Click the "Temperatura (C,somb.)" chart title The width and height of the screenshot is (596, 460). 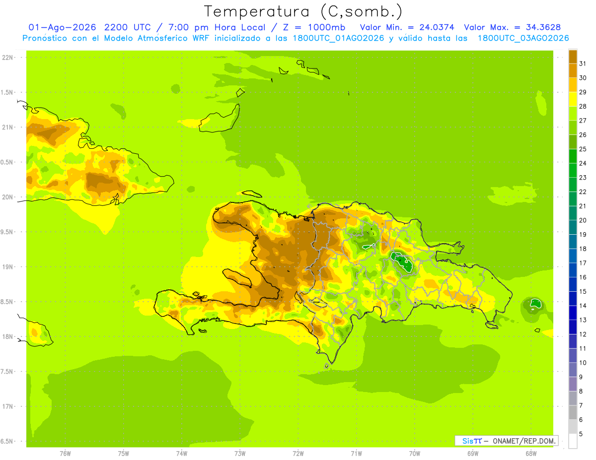tap(302, 11)
